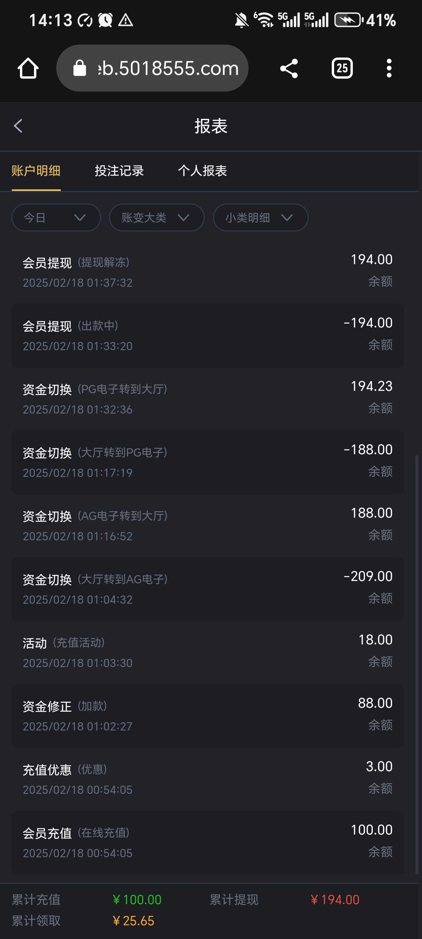Image resolution: width=422 pixels, height=939 pixels.
Task: Open the 会员提现 (提现解冻) record
Action: click(207, 272)
